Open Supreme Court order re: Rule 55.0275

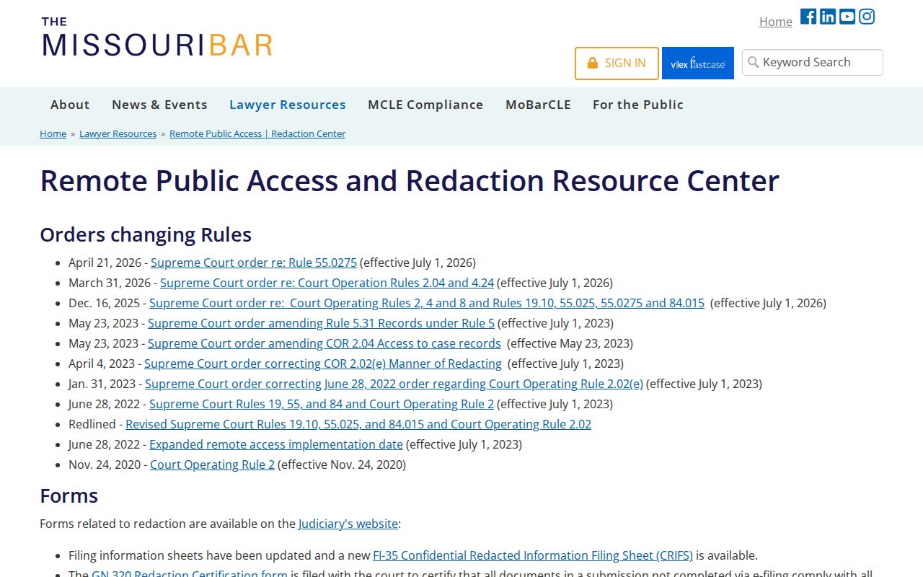pyautogui.click(x=254, y=263)
